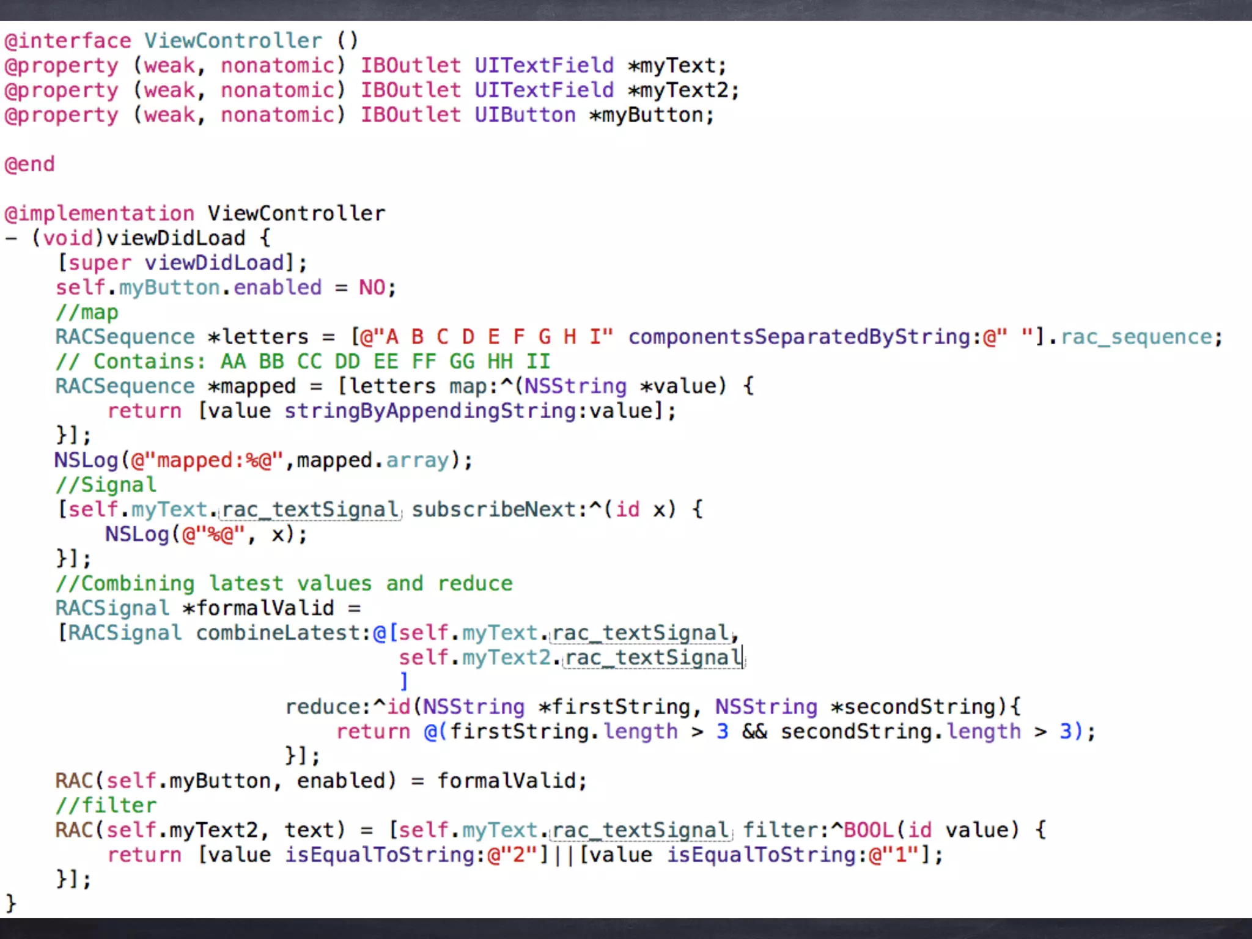Click the underlined rac_textSignal after self.myText2
This screenshot has height=939, width=1252.
point(653,658)
